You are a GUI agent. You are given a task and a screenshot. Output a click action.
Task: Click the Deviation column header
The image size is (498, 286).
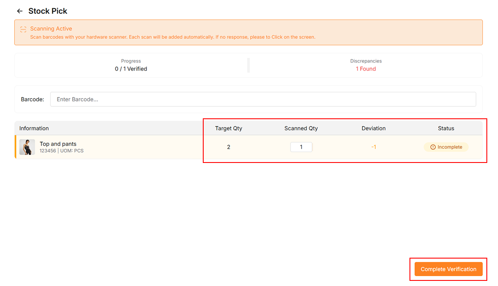[373, 128]
